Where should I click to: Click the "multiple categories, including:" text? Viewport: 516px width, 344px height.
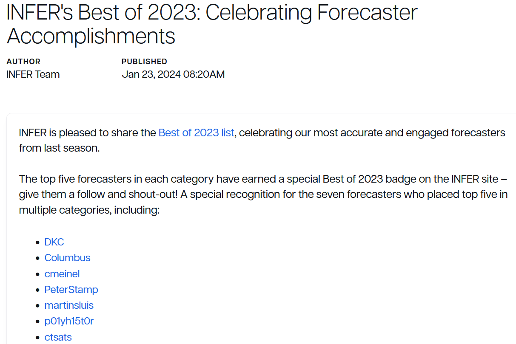click(x=89, y=210)
